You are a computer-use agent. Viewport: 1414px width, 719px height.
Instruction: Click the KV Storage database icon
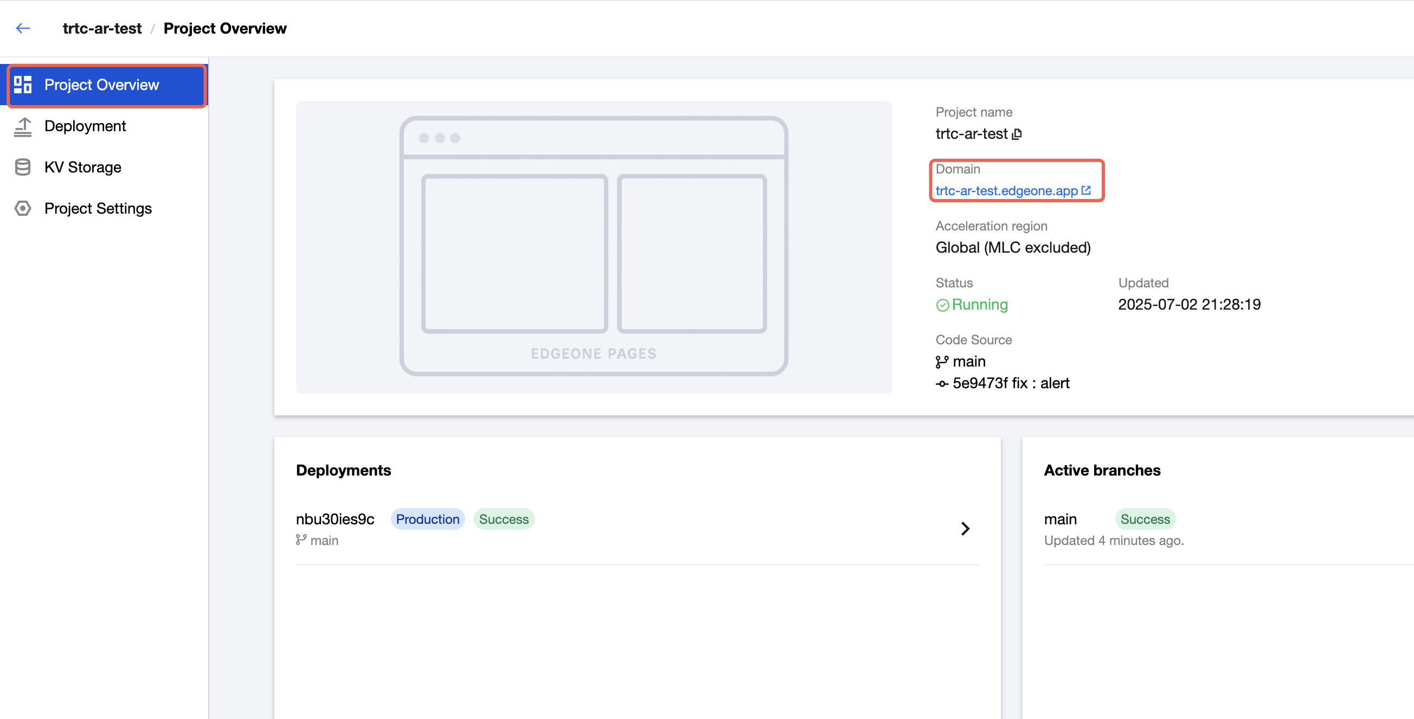click(23, 168)
